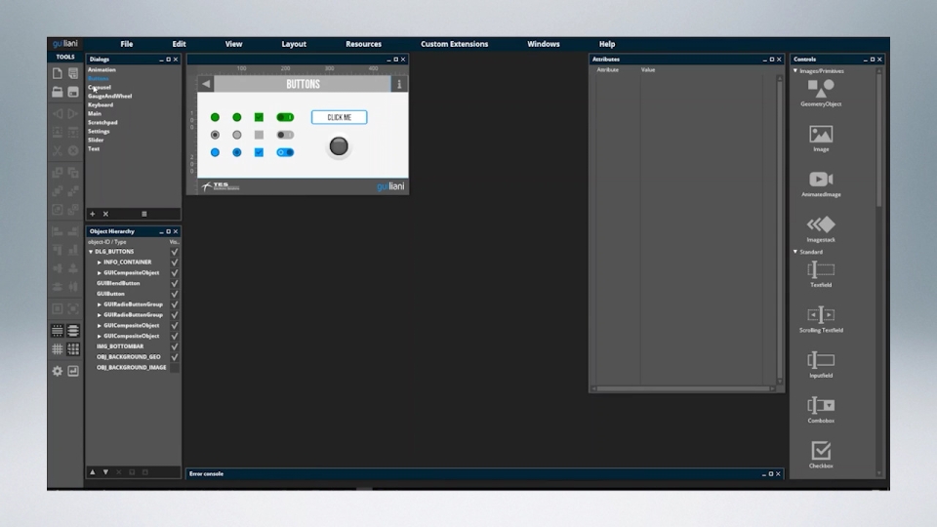Open the Carousel dialog in the list

click(x=100, y=88)
